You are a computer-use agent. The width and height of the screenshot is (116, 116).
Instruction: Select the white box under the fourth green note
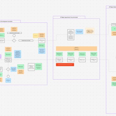(94, 60)
